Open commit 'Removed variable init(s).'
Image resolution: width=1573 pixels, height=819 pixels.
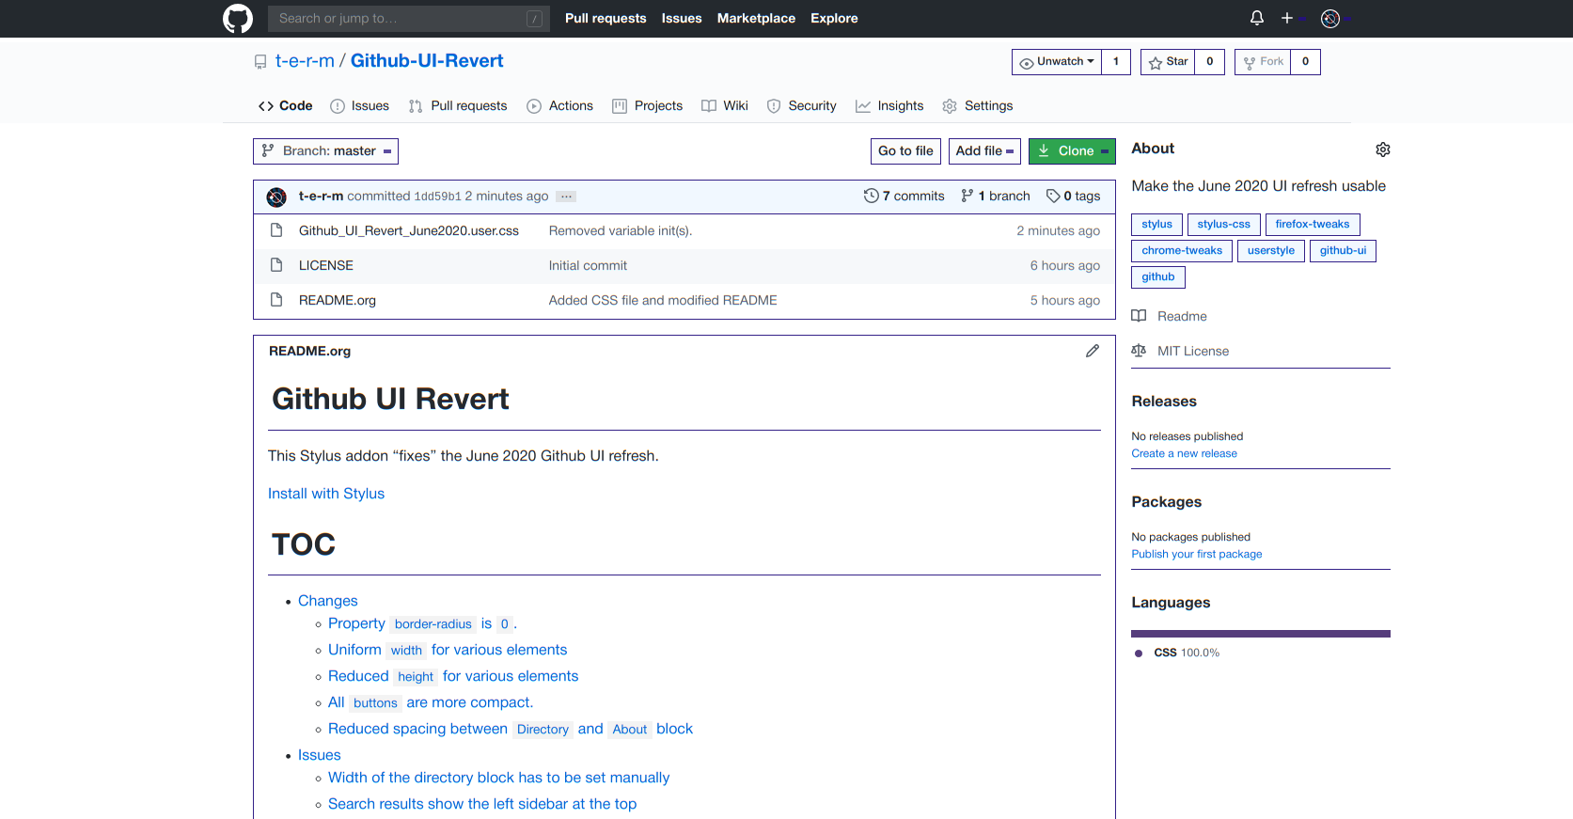[621, 231]
